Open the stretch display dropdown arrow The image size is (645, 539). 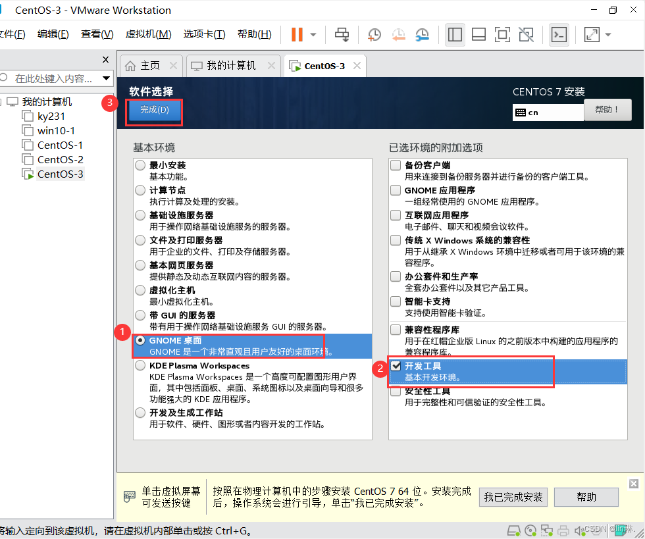(608, 35)
